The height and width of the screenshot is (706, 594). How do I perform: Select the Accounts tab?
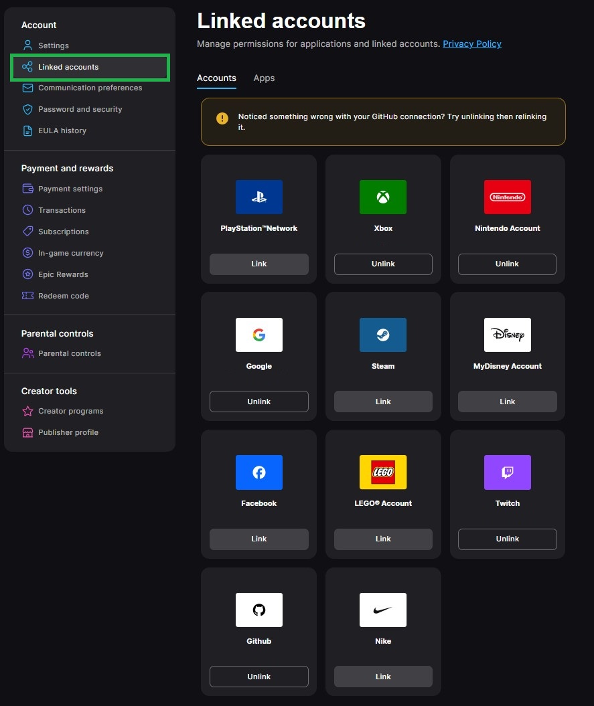click(216, 78)
